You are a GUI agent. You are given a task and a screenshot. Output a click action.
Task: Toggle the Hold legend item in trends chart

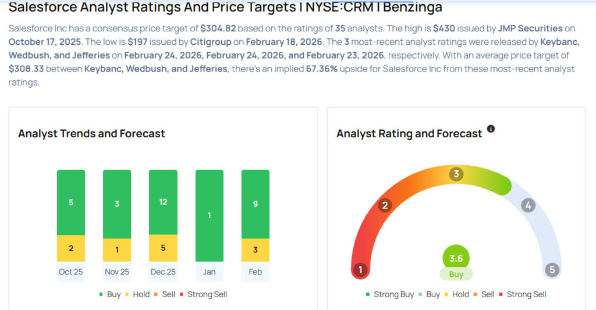point(137,294)
